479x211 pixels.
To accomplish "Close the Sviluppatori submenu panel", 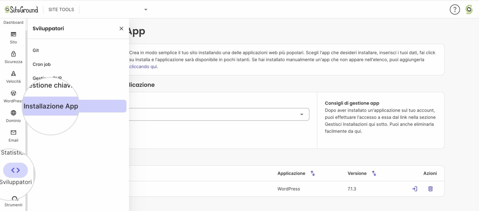I will 121,28.
